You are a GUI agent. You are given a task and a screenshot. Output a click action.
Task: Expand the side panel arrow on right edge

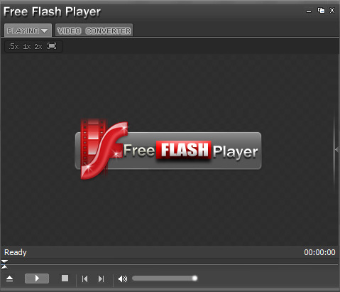(336, 150)
